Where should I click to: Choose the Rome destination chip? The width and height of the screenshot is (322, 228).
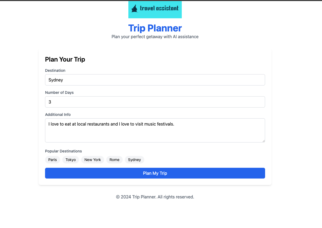point(114,160)
